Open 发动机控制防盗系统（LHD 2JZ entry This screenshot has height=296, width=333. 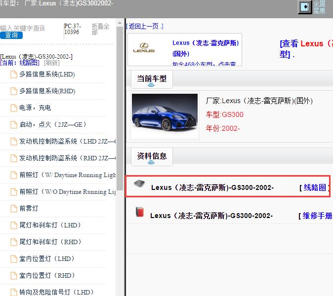(68, 142)
